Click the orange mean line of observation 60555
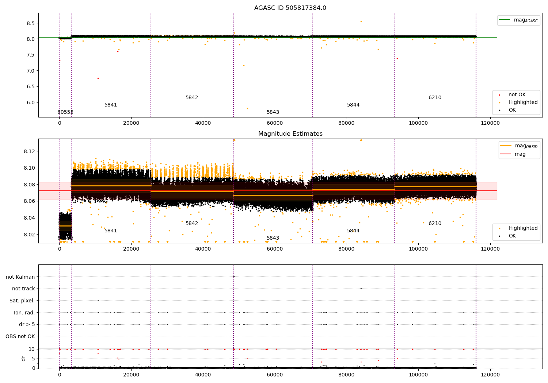 coord(65,226)
